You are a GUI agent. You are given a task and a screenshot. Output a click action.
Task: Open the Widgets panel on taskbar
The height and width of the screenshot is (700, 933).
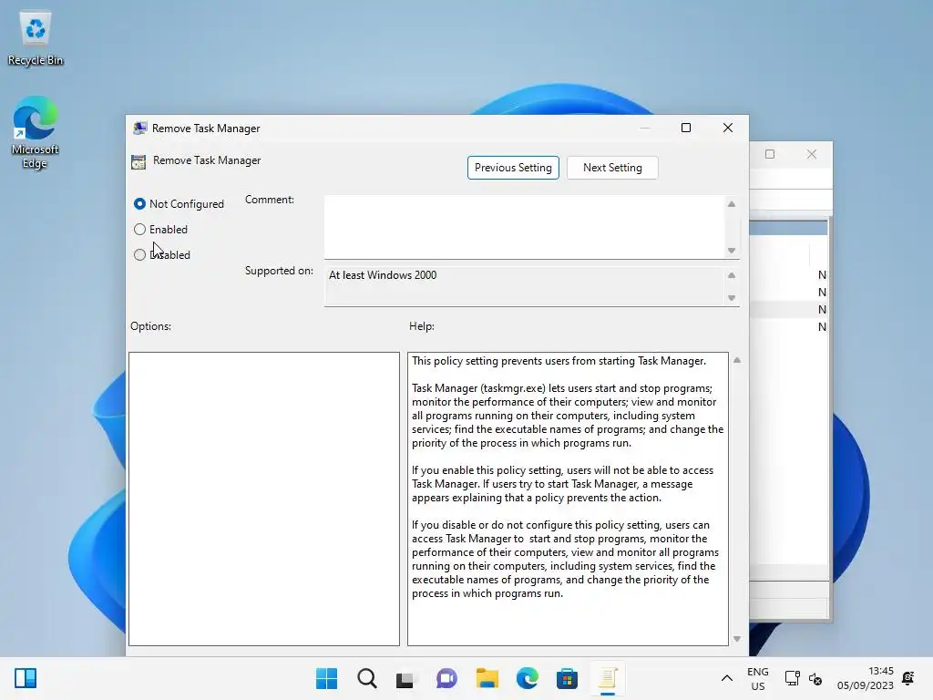tap(26, 678)
